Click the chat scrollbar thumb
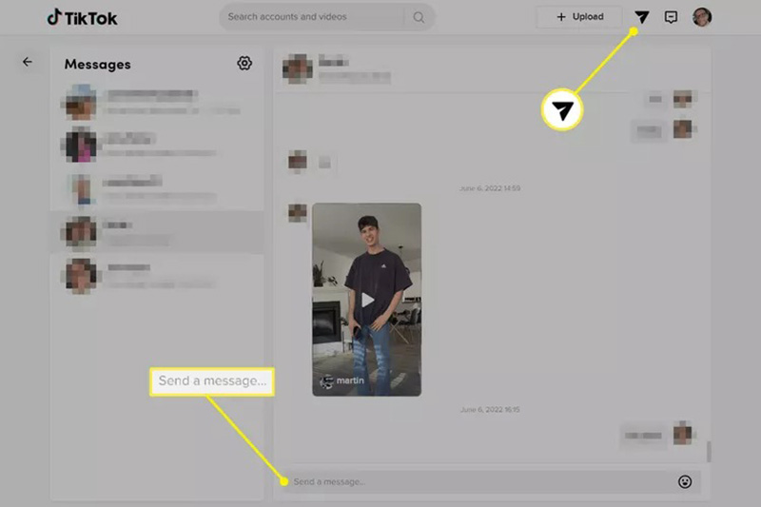 709,452
